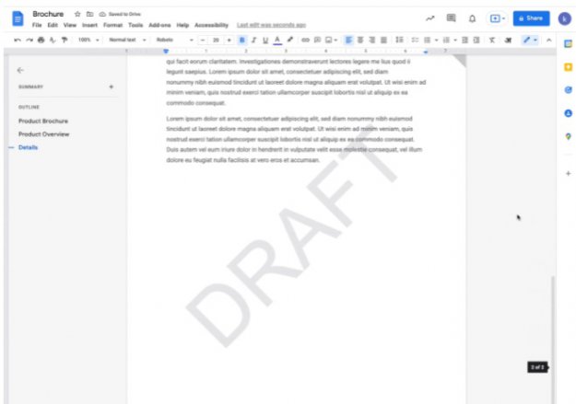The image size is (576, 404).
Task: Right align the text
Action: (x=371, y=40)
